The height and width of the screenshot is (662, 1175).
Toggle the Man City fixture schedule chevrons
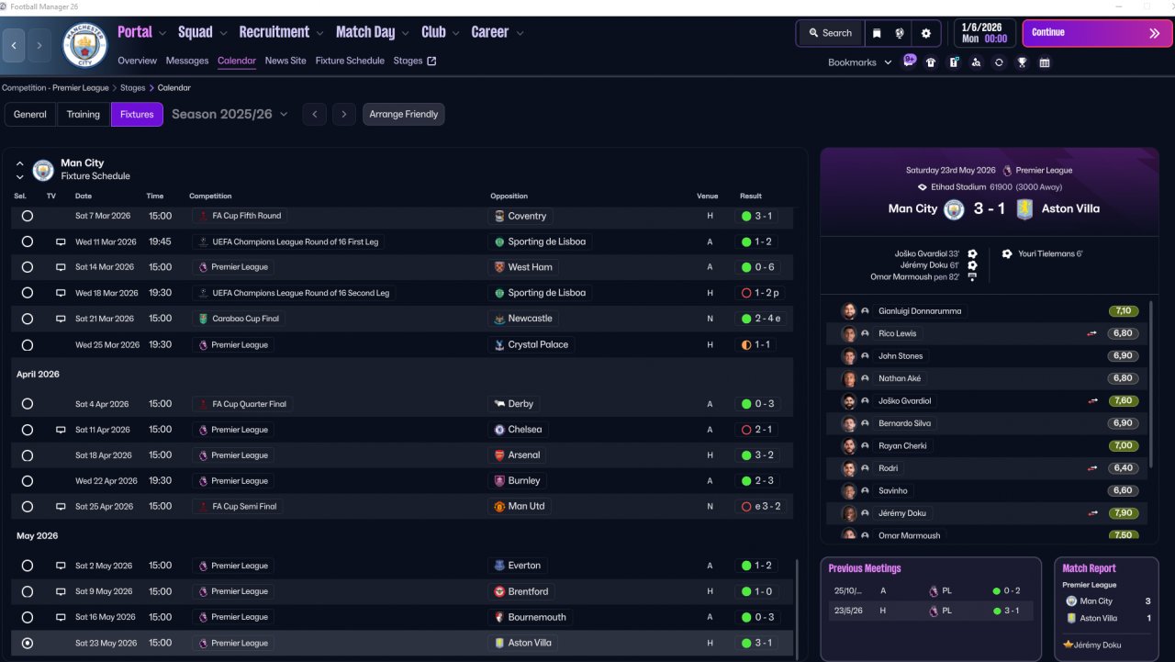point(19,170)
